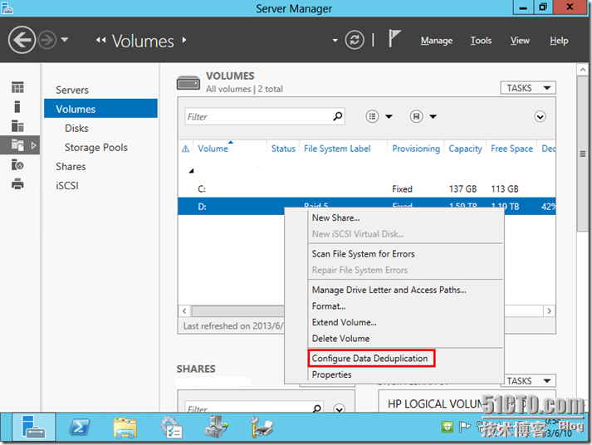Viewport: 592px width, 445px height.
Task: Click the filter search magnifier icon
Action: (x=338, y=116)
